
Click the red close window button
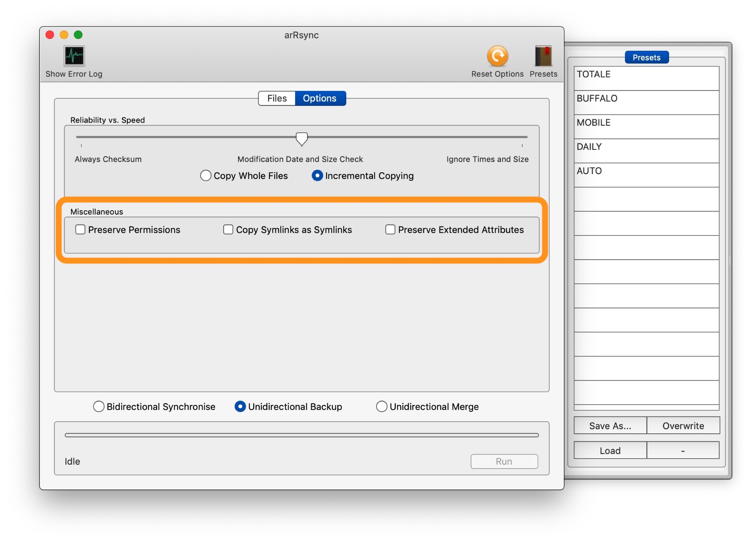50,35
